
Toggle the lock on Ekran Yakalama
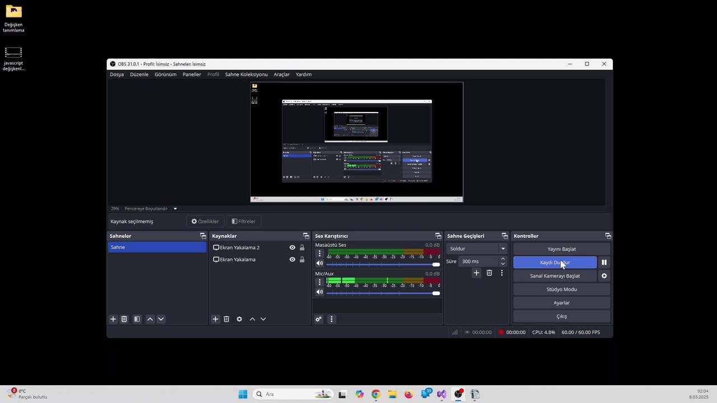click(302, 259)
